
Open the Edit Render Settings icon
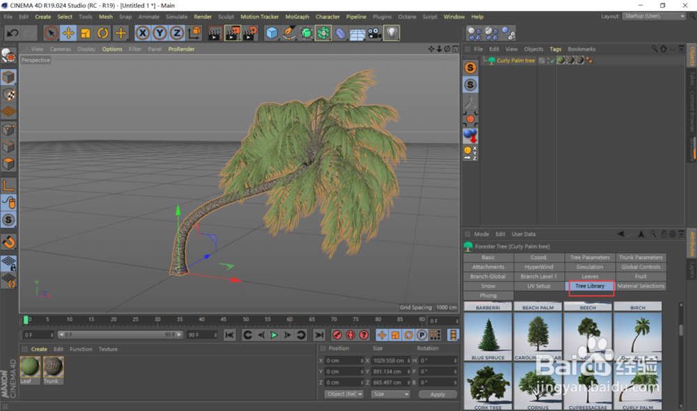point(250,33)
